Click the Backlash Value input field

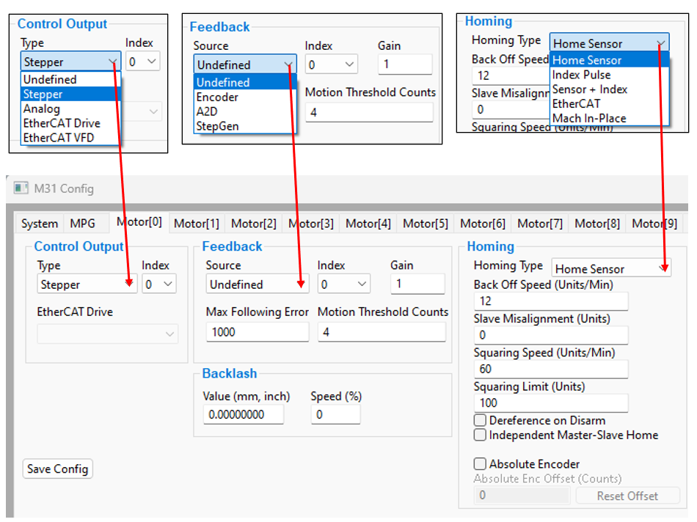click(x=244, y=415)
